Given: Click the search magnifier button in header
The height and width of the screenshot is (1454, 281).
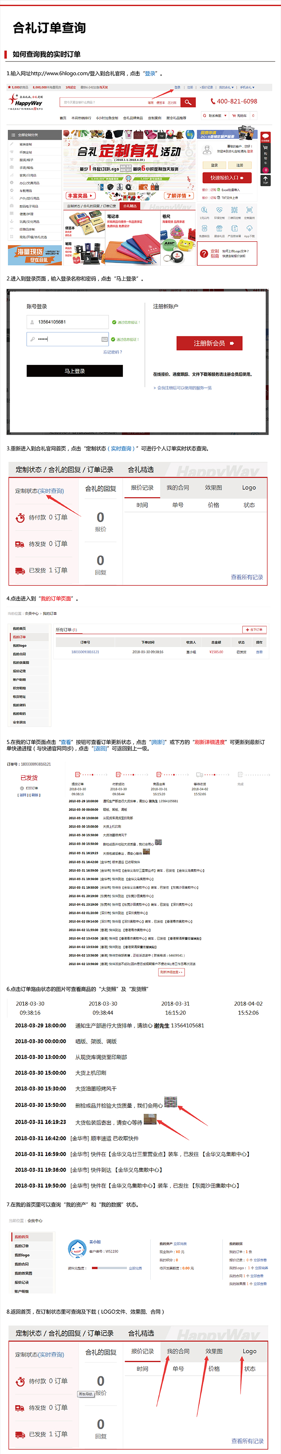Looking at the screenshot, I should (188, 102).
